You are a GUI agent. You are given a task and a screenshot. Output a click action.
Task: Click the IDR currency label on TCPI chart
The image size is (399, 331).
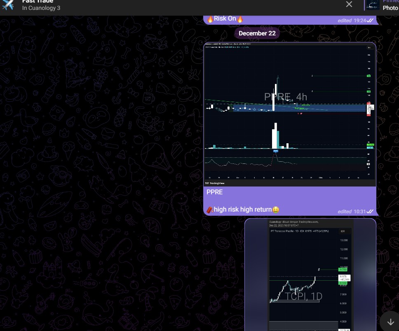[x=343, y=231]
